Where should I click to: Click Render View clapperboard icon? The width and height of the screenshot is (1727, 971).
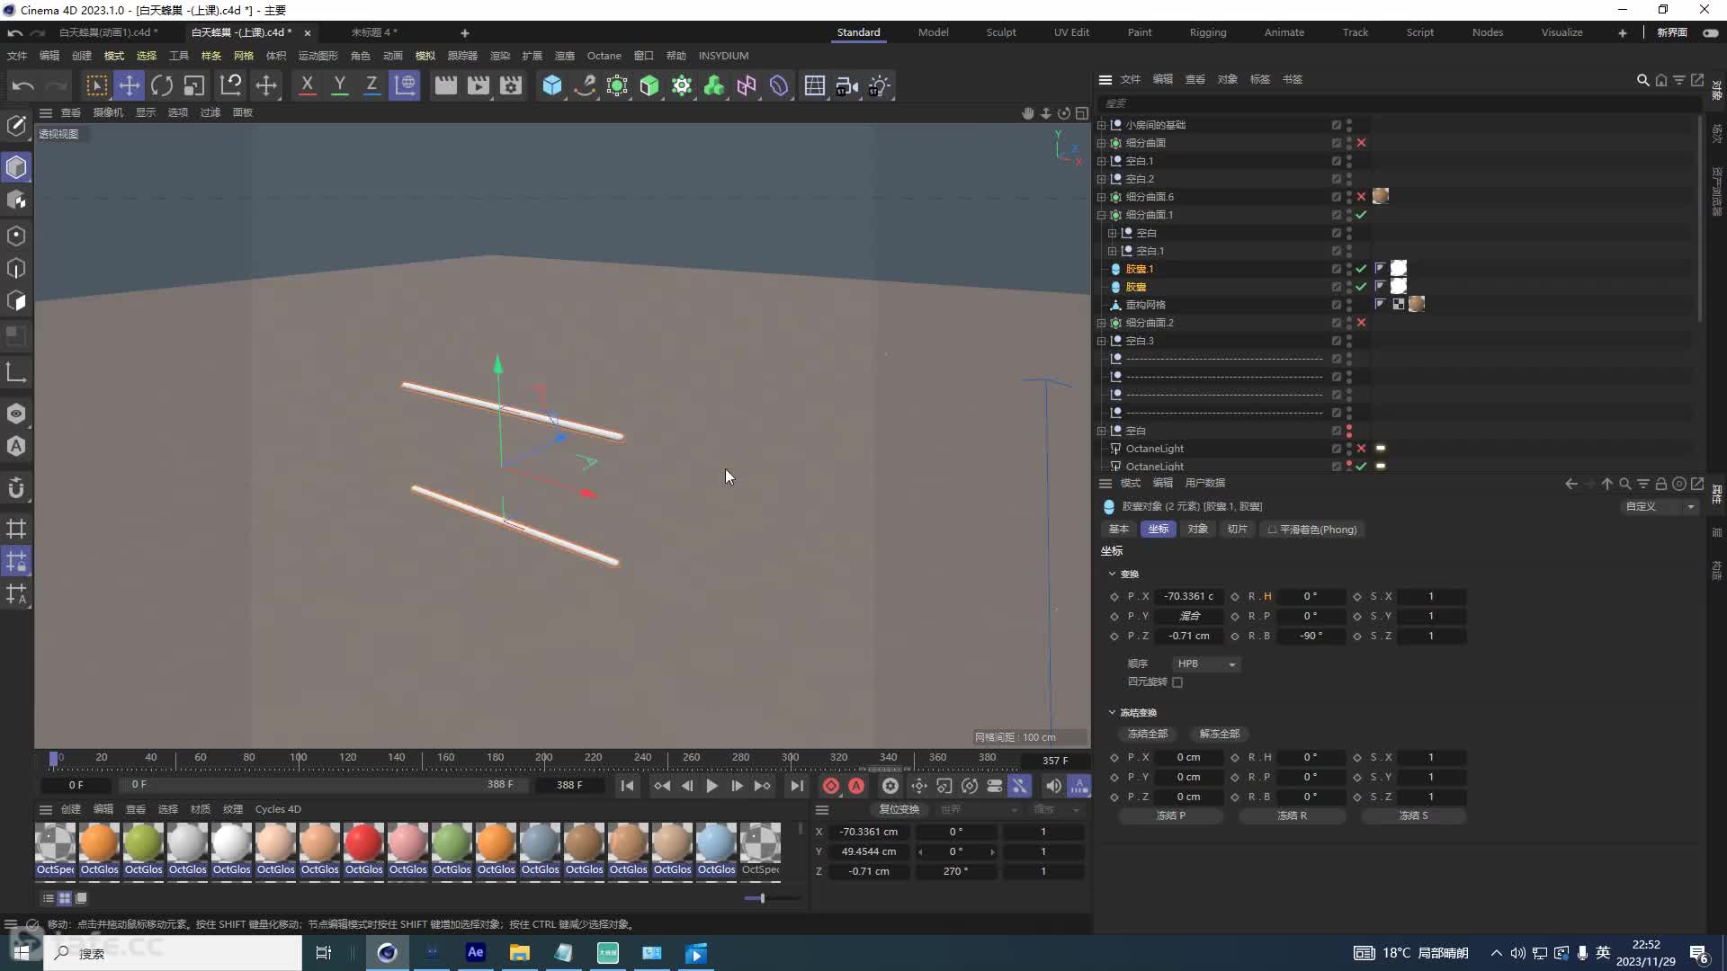445,85
